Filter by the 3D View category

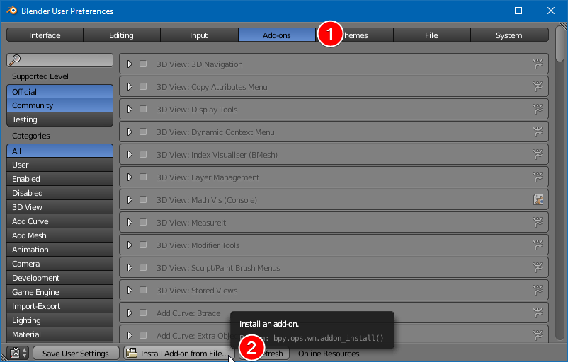pyautogui.click(x=59, y=207)
